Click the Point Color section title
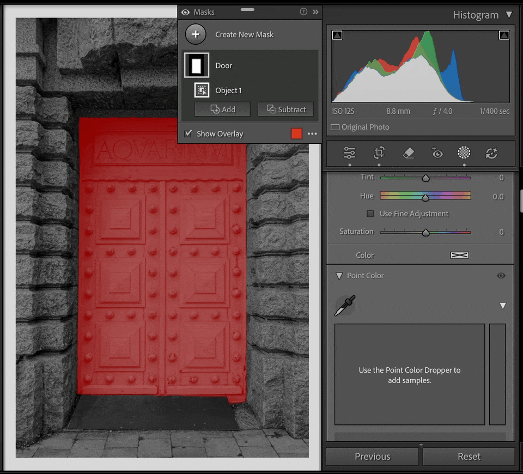 coord(365,276)
